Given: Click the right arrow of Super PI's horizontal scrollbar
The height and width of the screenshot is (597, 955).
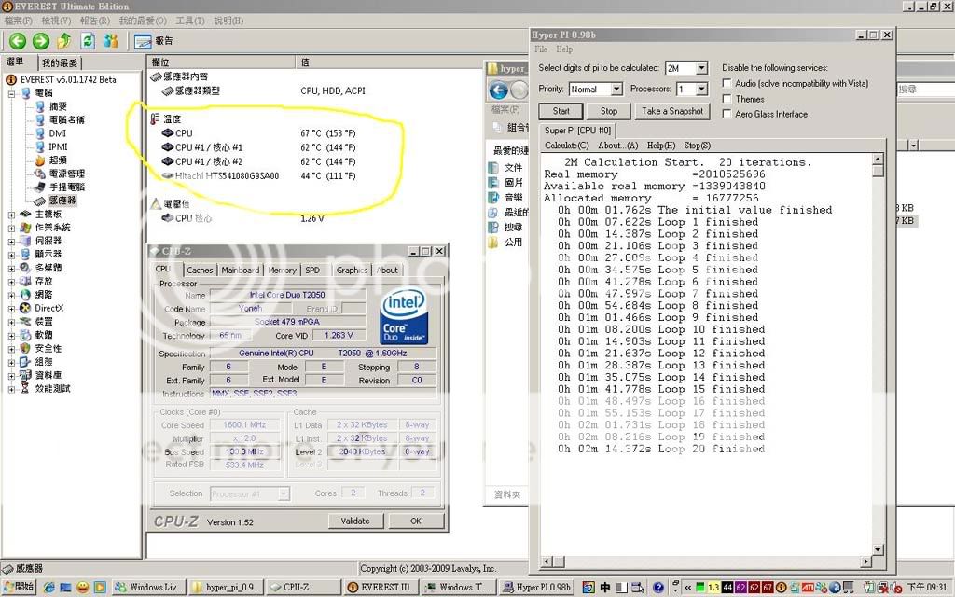Looking at the screenshot, I should [865, 561].
